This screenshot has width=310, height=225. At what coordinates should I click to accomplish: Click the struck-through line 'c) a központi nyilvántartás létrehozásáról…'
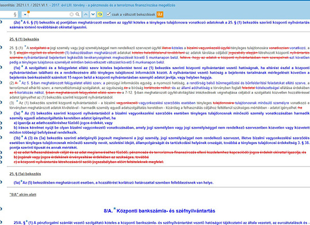pyautogui.click(x=88, y=162)
